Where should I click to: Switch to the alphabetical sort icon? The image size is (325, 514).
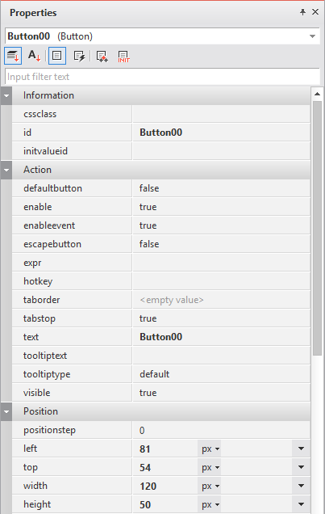[34, 56]
